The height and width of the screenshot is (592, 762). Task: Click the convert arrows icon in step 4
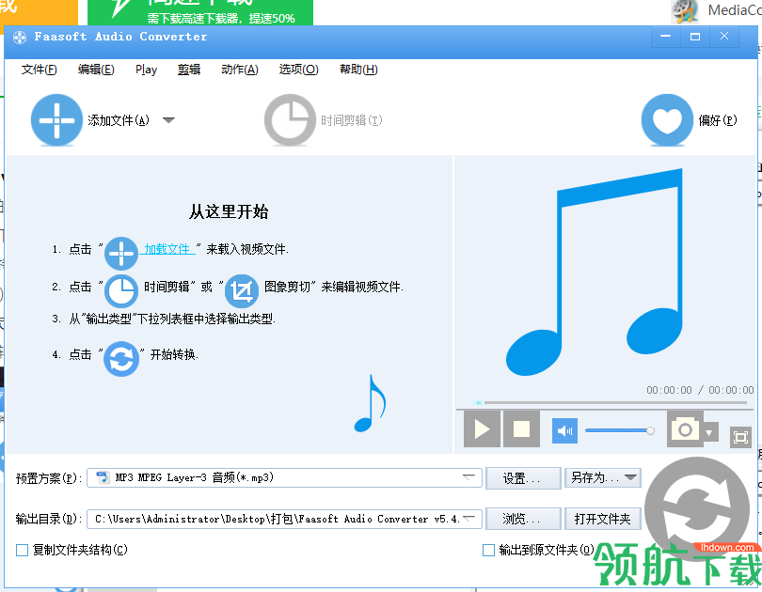point(121,359)
